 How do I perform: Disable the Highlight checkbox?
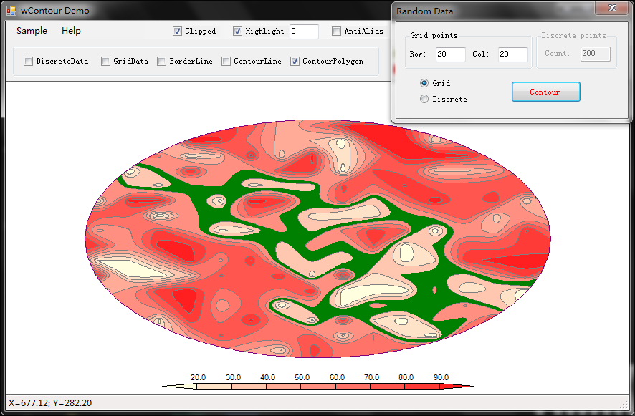coord(237,32)
